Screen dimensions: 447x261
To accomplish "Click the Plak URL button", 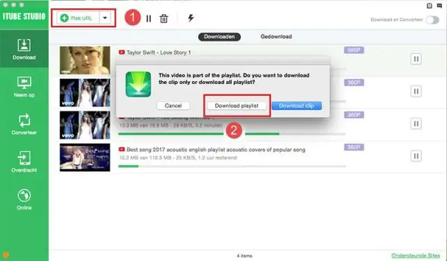I will point(78,18).
